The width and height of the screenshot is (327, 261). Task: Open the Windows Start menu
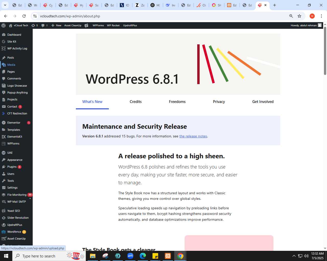(x=6, y=256)
